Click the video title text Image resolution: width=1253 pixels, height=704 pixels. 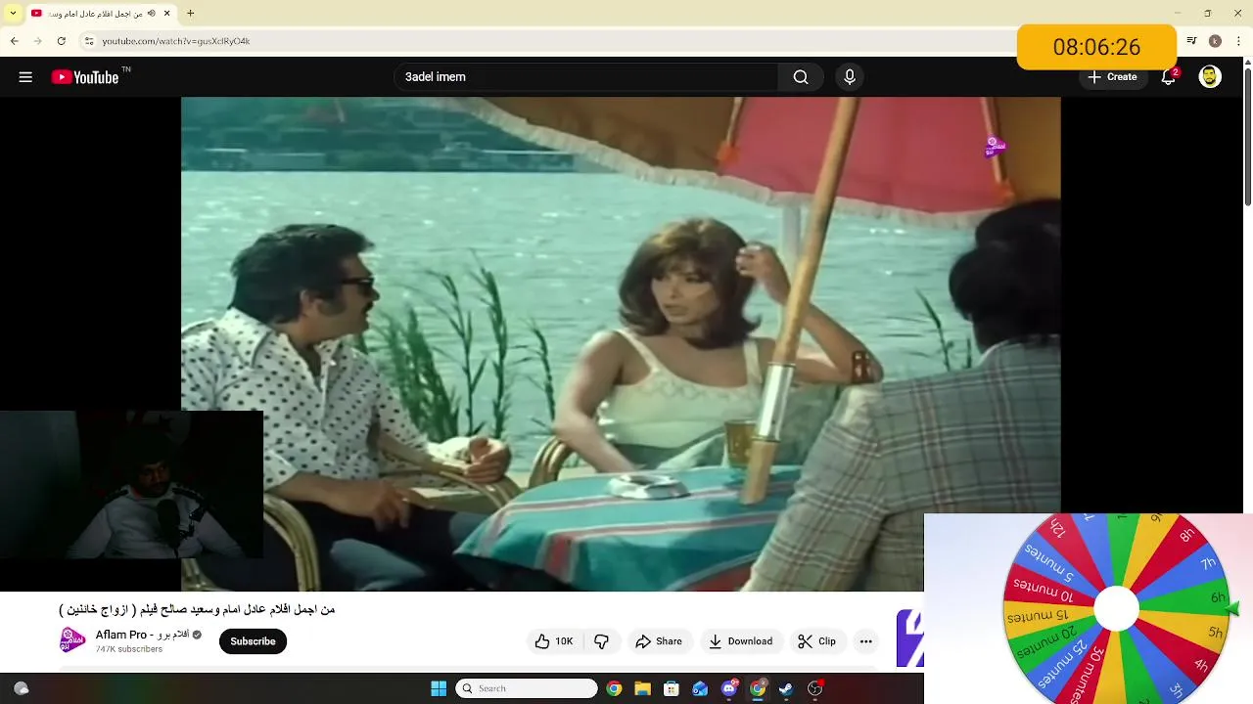(x=197, y=609)
